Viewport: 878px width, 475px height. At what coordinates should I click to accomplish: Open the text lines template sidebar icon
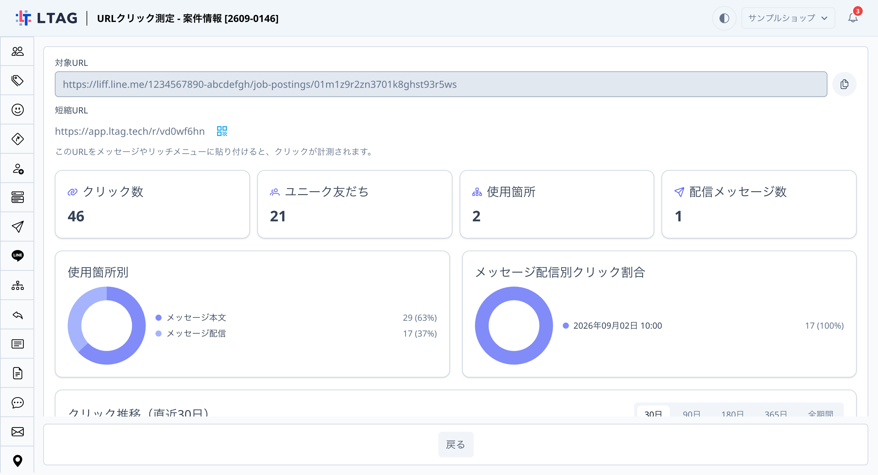click(17, 344)
